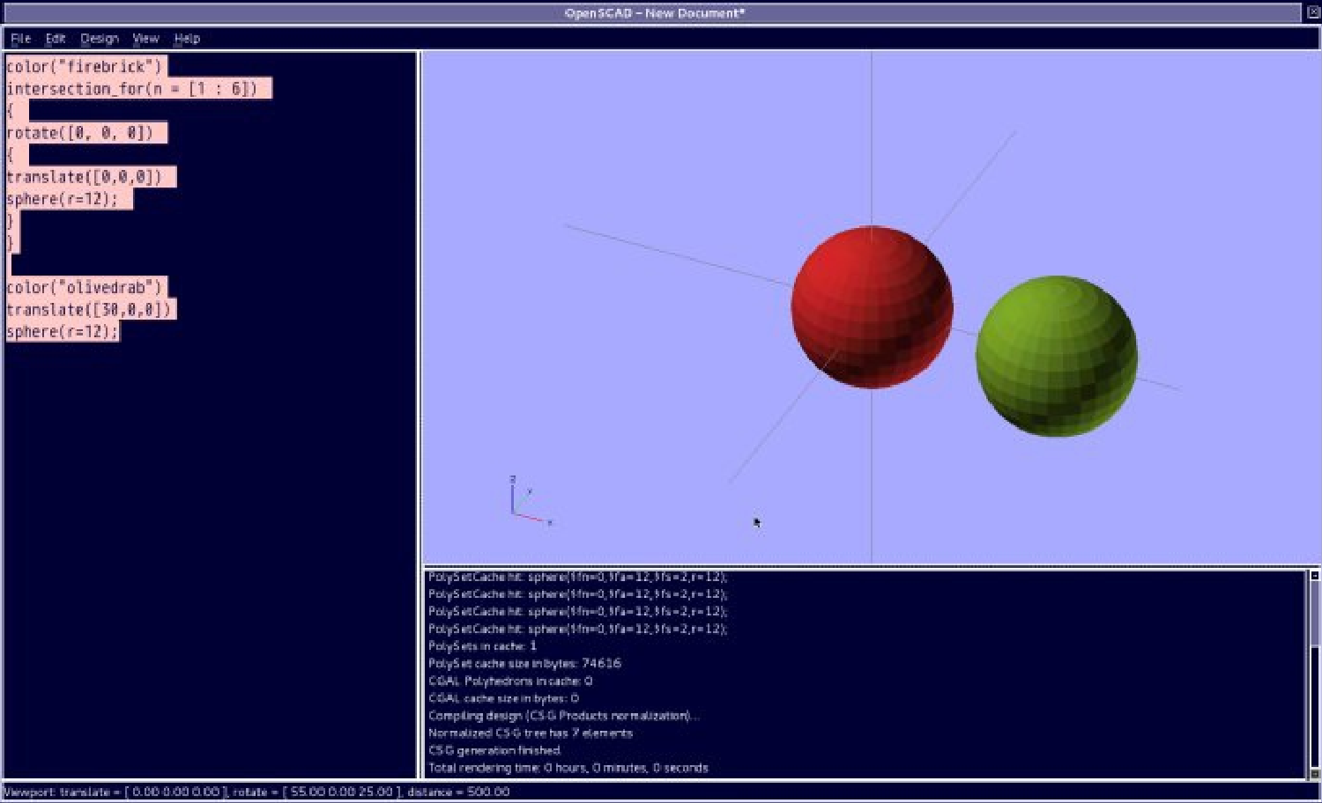Click the translate([30,0,0]) code line

88,310
